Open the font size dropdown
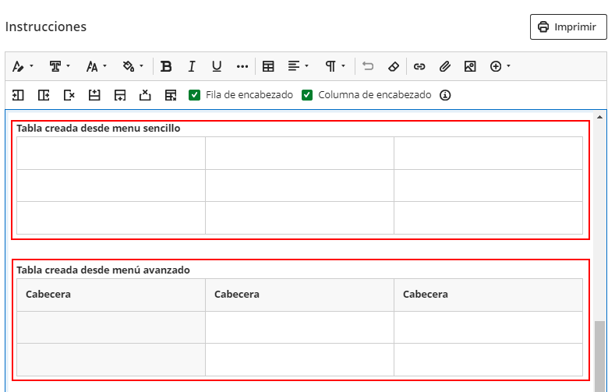Image resolution: width=615 pixels, height=392 pixels. point(97,66)
